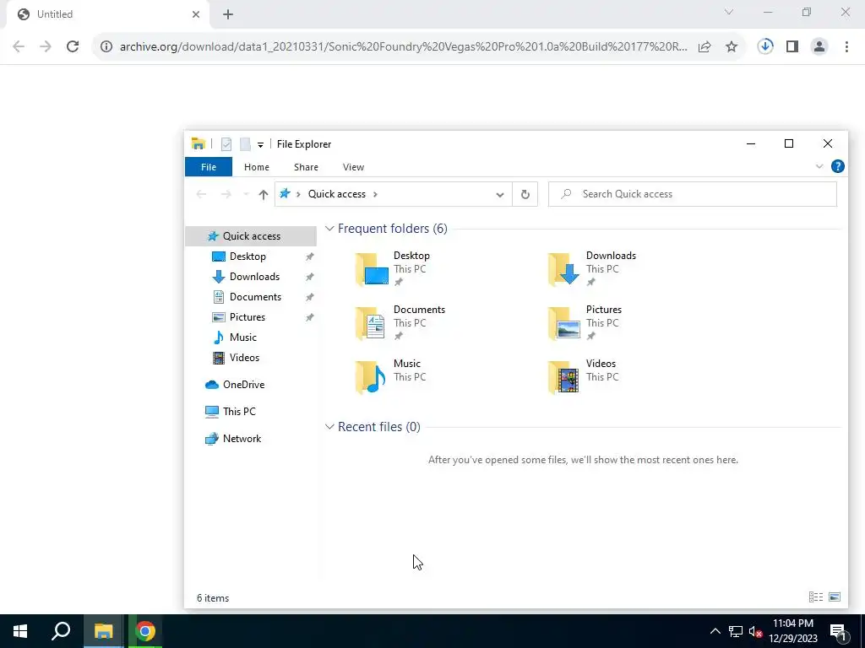Select Pictures in the navigation pane

(248, 317)
